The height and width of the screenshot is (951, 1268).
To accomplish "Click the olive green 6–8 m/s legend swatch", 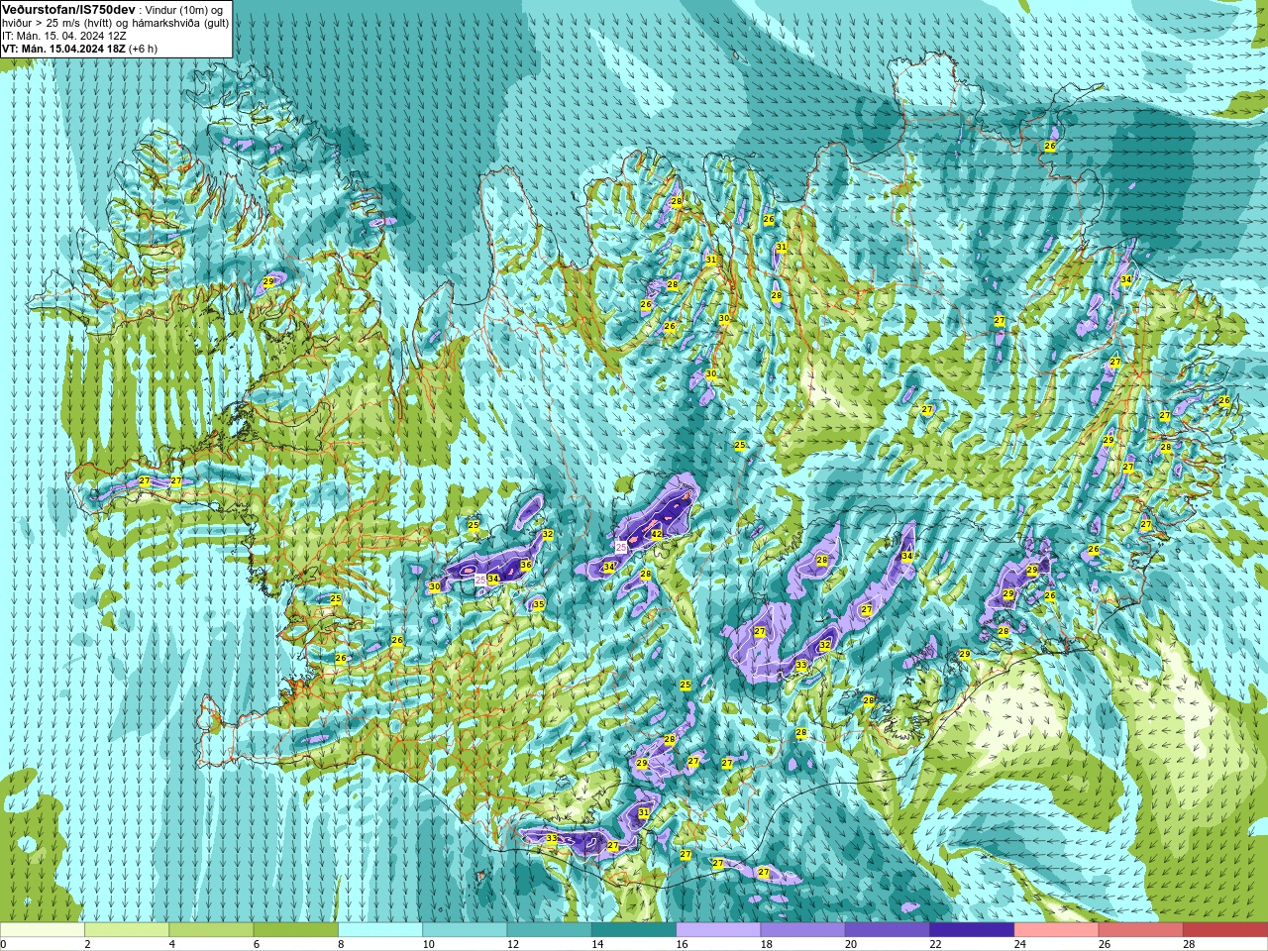I will 295,930.
